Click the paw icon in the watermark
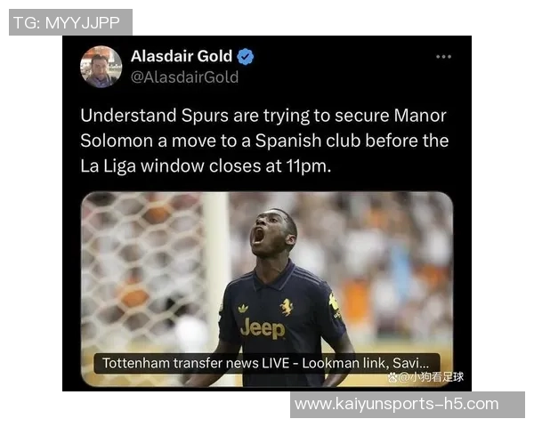The height and width of the screenshot is (427, 534). coord(392,376)
